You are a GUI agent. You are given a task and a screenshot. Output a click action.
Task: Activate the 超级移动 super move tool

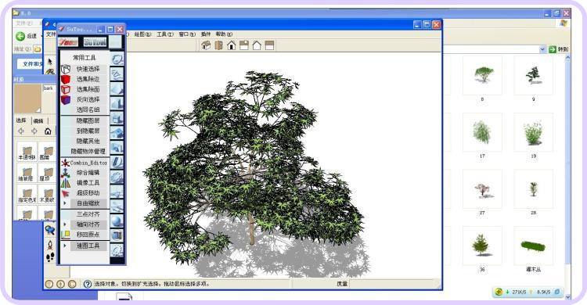pyautogui.click(x=88, y=192)
